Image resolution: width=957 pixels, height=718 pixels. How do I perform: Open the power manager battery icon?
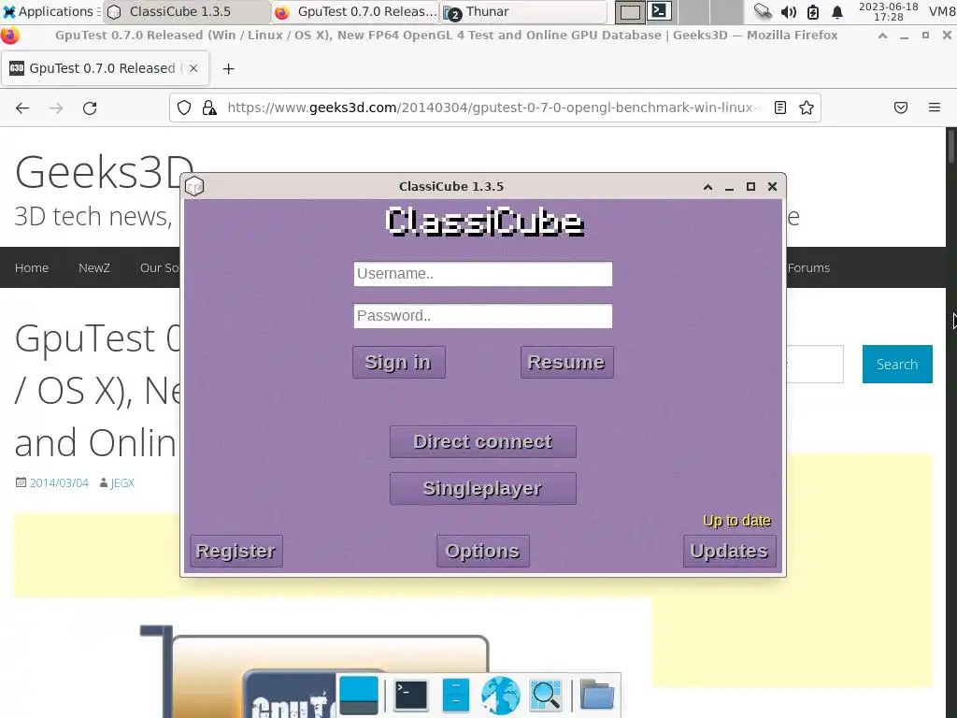813,11
